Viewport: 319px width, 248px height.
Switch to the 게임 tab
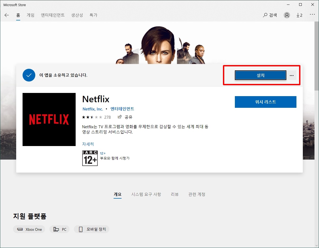31,15
